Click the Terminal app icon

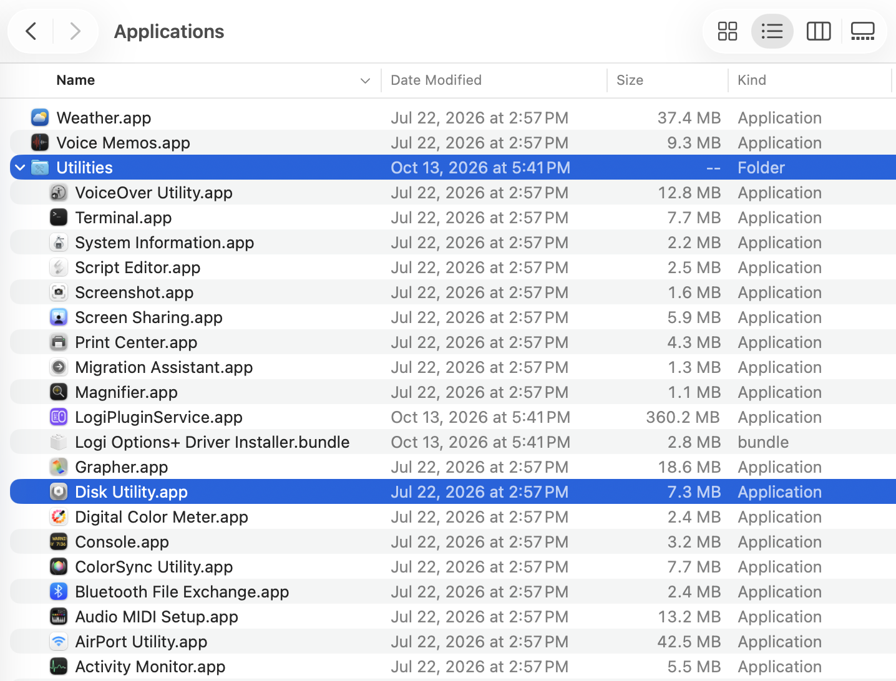(x=59, y=217)
